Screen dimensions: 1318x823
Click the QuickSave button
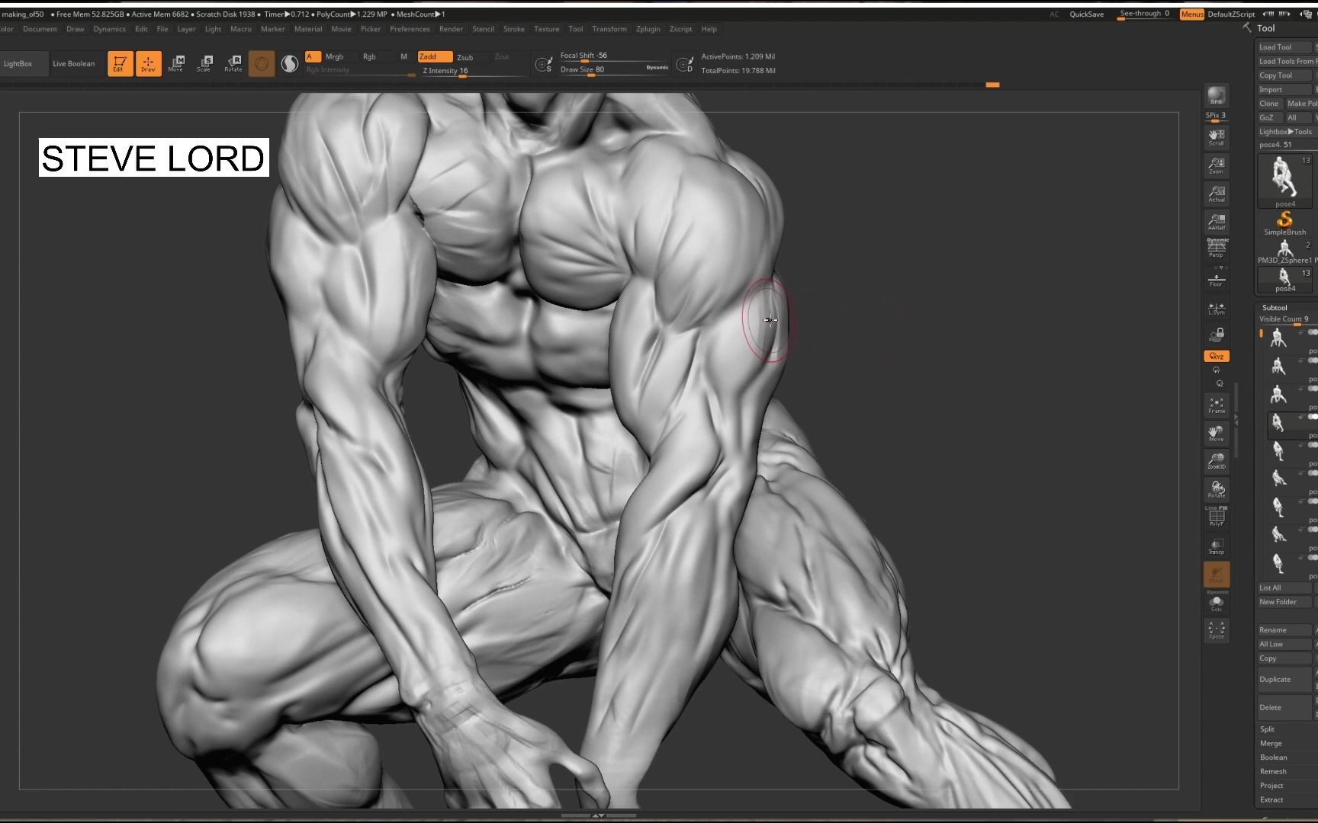1085,14
